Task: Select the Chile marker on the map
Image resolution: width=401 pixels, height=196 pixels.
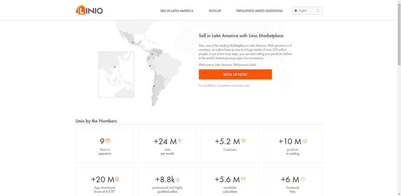Action: click(x=154, y=86)
